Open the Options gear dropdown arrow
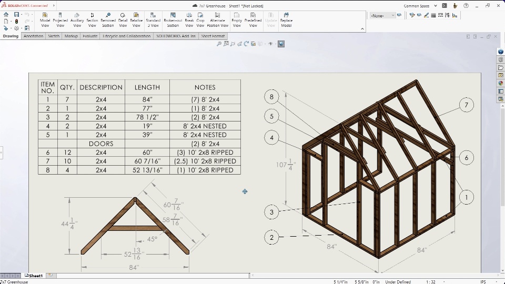The height and width of the screenshot is (284, 505). (22, 28)
